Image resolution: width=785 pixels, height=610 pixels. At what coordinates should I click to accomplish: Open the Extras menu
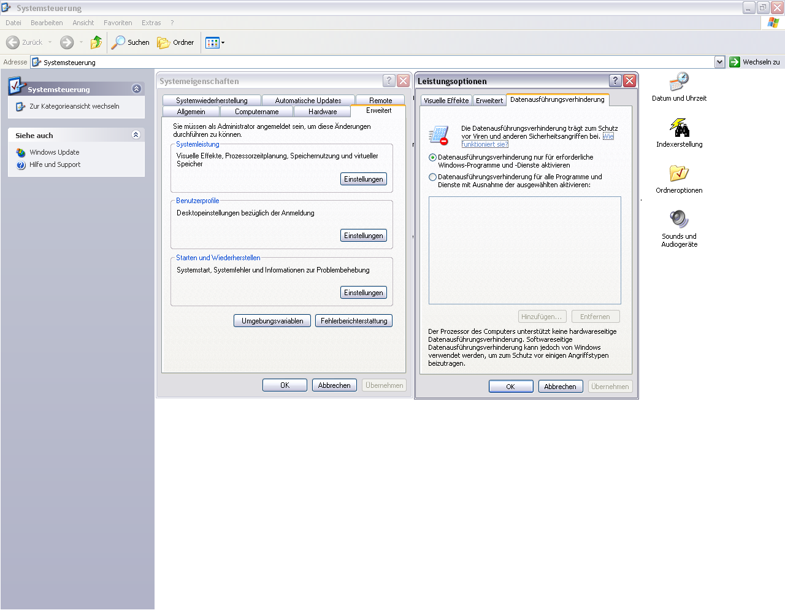151,23
